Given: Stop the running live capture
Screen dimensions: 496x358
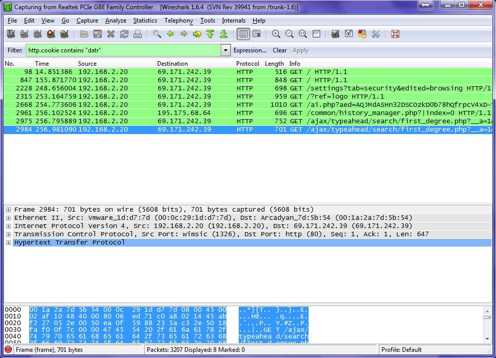Looking at the screenshot, I should 50,34.
